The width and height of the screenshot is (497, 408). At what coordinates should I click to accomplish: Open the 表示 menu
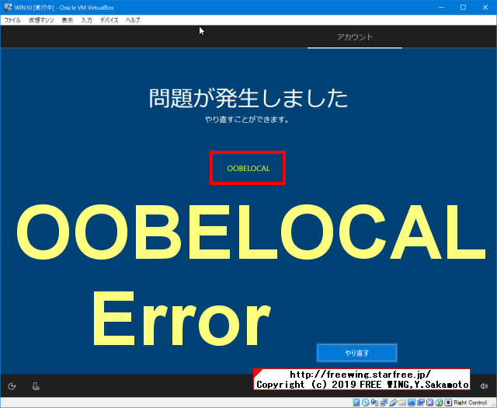click(x=68, y=20)
